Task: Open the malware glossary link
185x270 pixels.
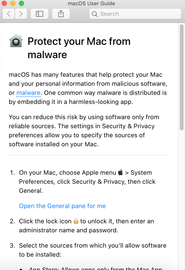Action: [x=28, y=93]
